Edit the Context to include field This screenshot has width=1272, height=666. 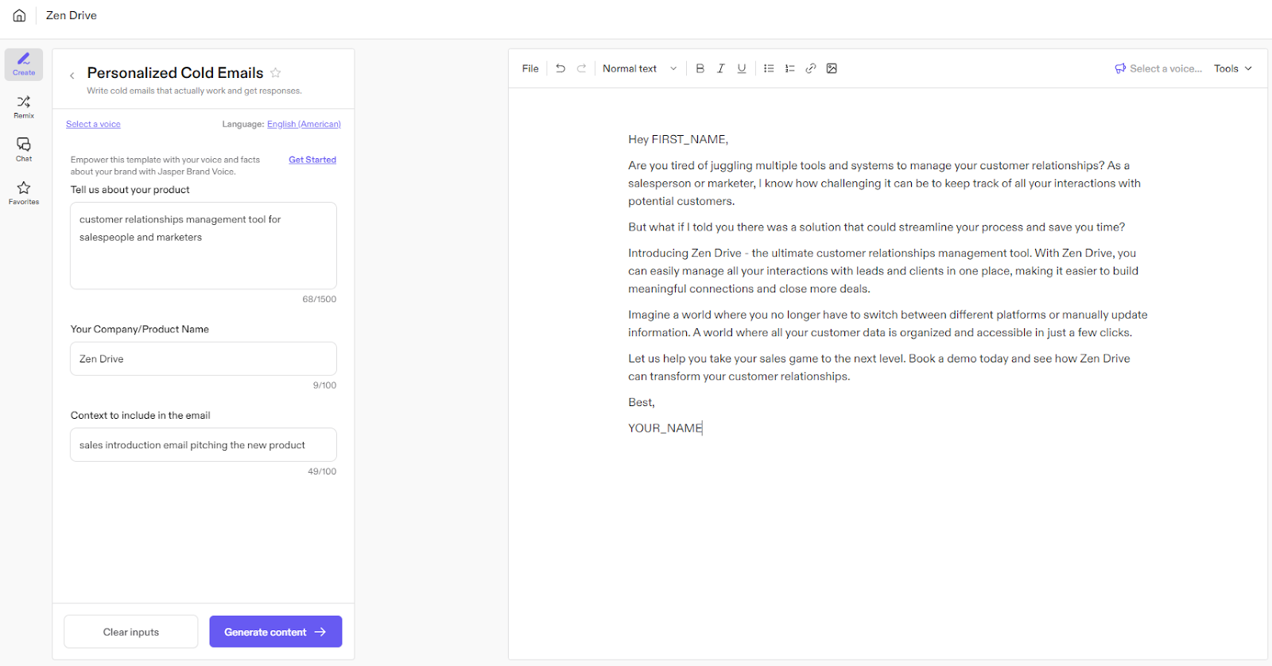pyautogui.click(x=204, y=445)
